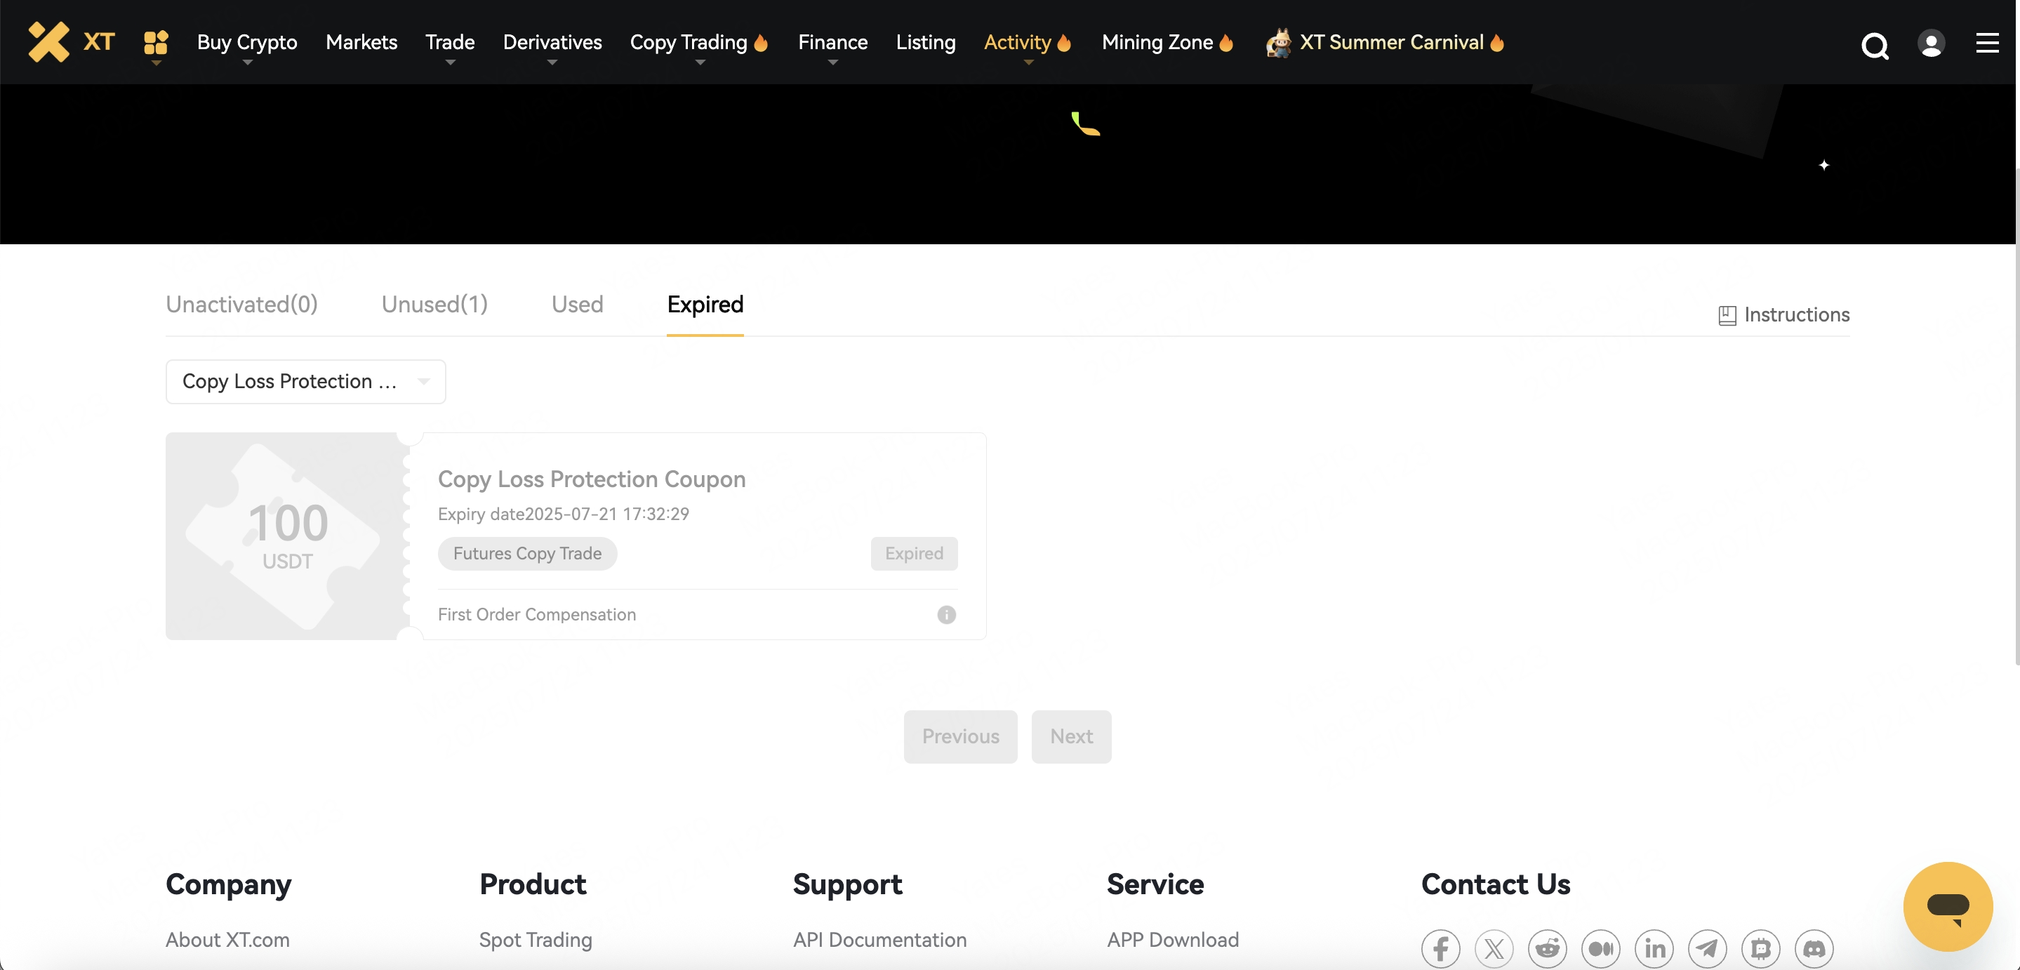Open the live chat support bubble
The width and height of the screenshot is (2020, 970).
[x=1948, y=907]
